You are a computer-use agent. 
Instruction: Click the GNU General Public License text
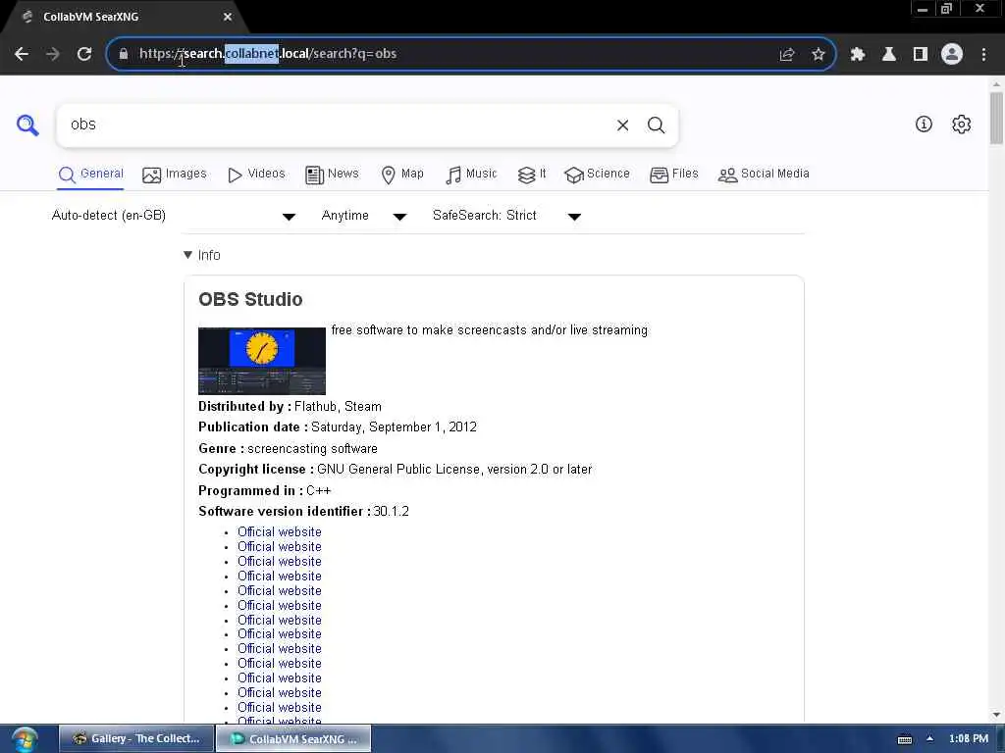tap(453, 470)
